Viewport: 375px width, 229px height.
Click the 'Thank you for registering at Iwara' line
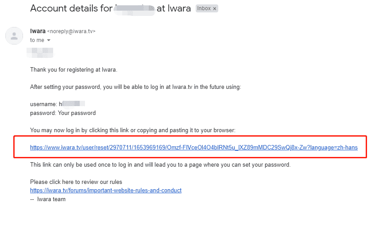[73, 70]
